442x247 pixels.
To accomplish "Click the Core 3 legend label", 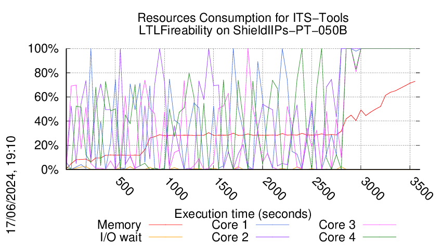I will [x=337, y=225].
